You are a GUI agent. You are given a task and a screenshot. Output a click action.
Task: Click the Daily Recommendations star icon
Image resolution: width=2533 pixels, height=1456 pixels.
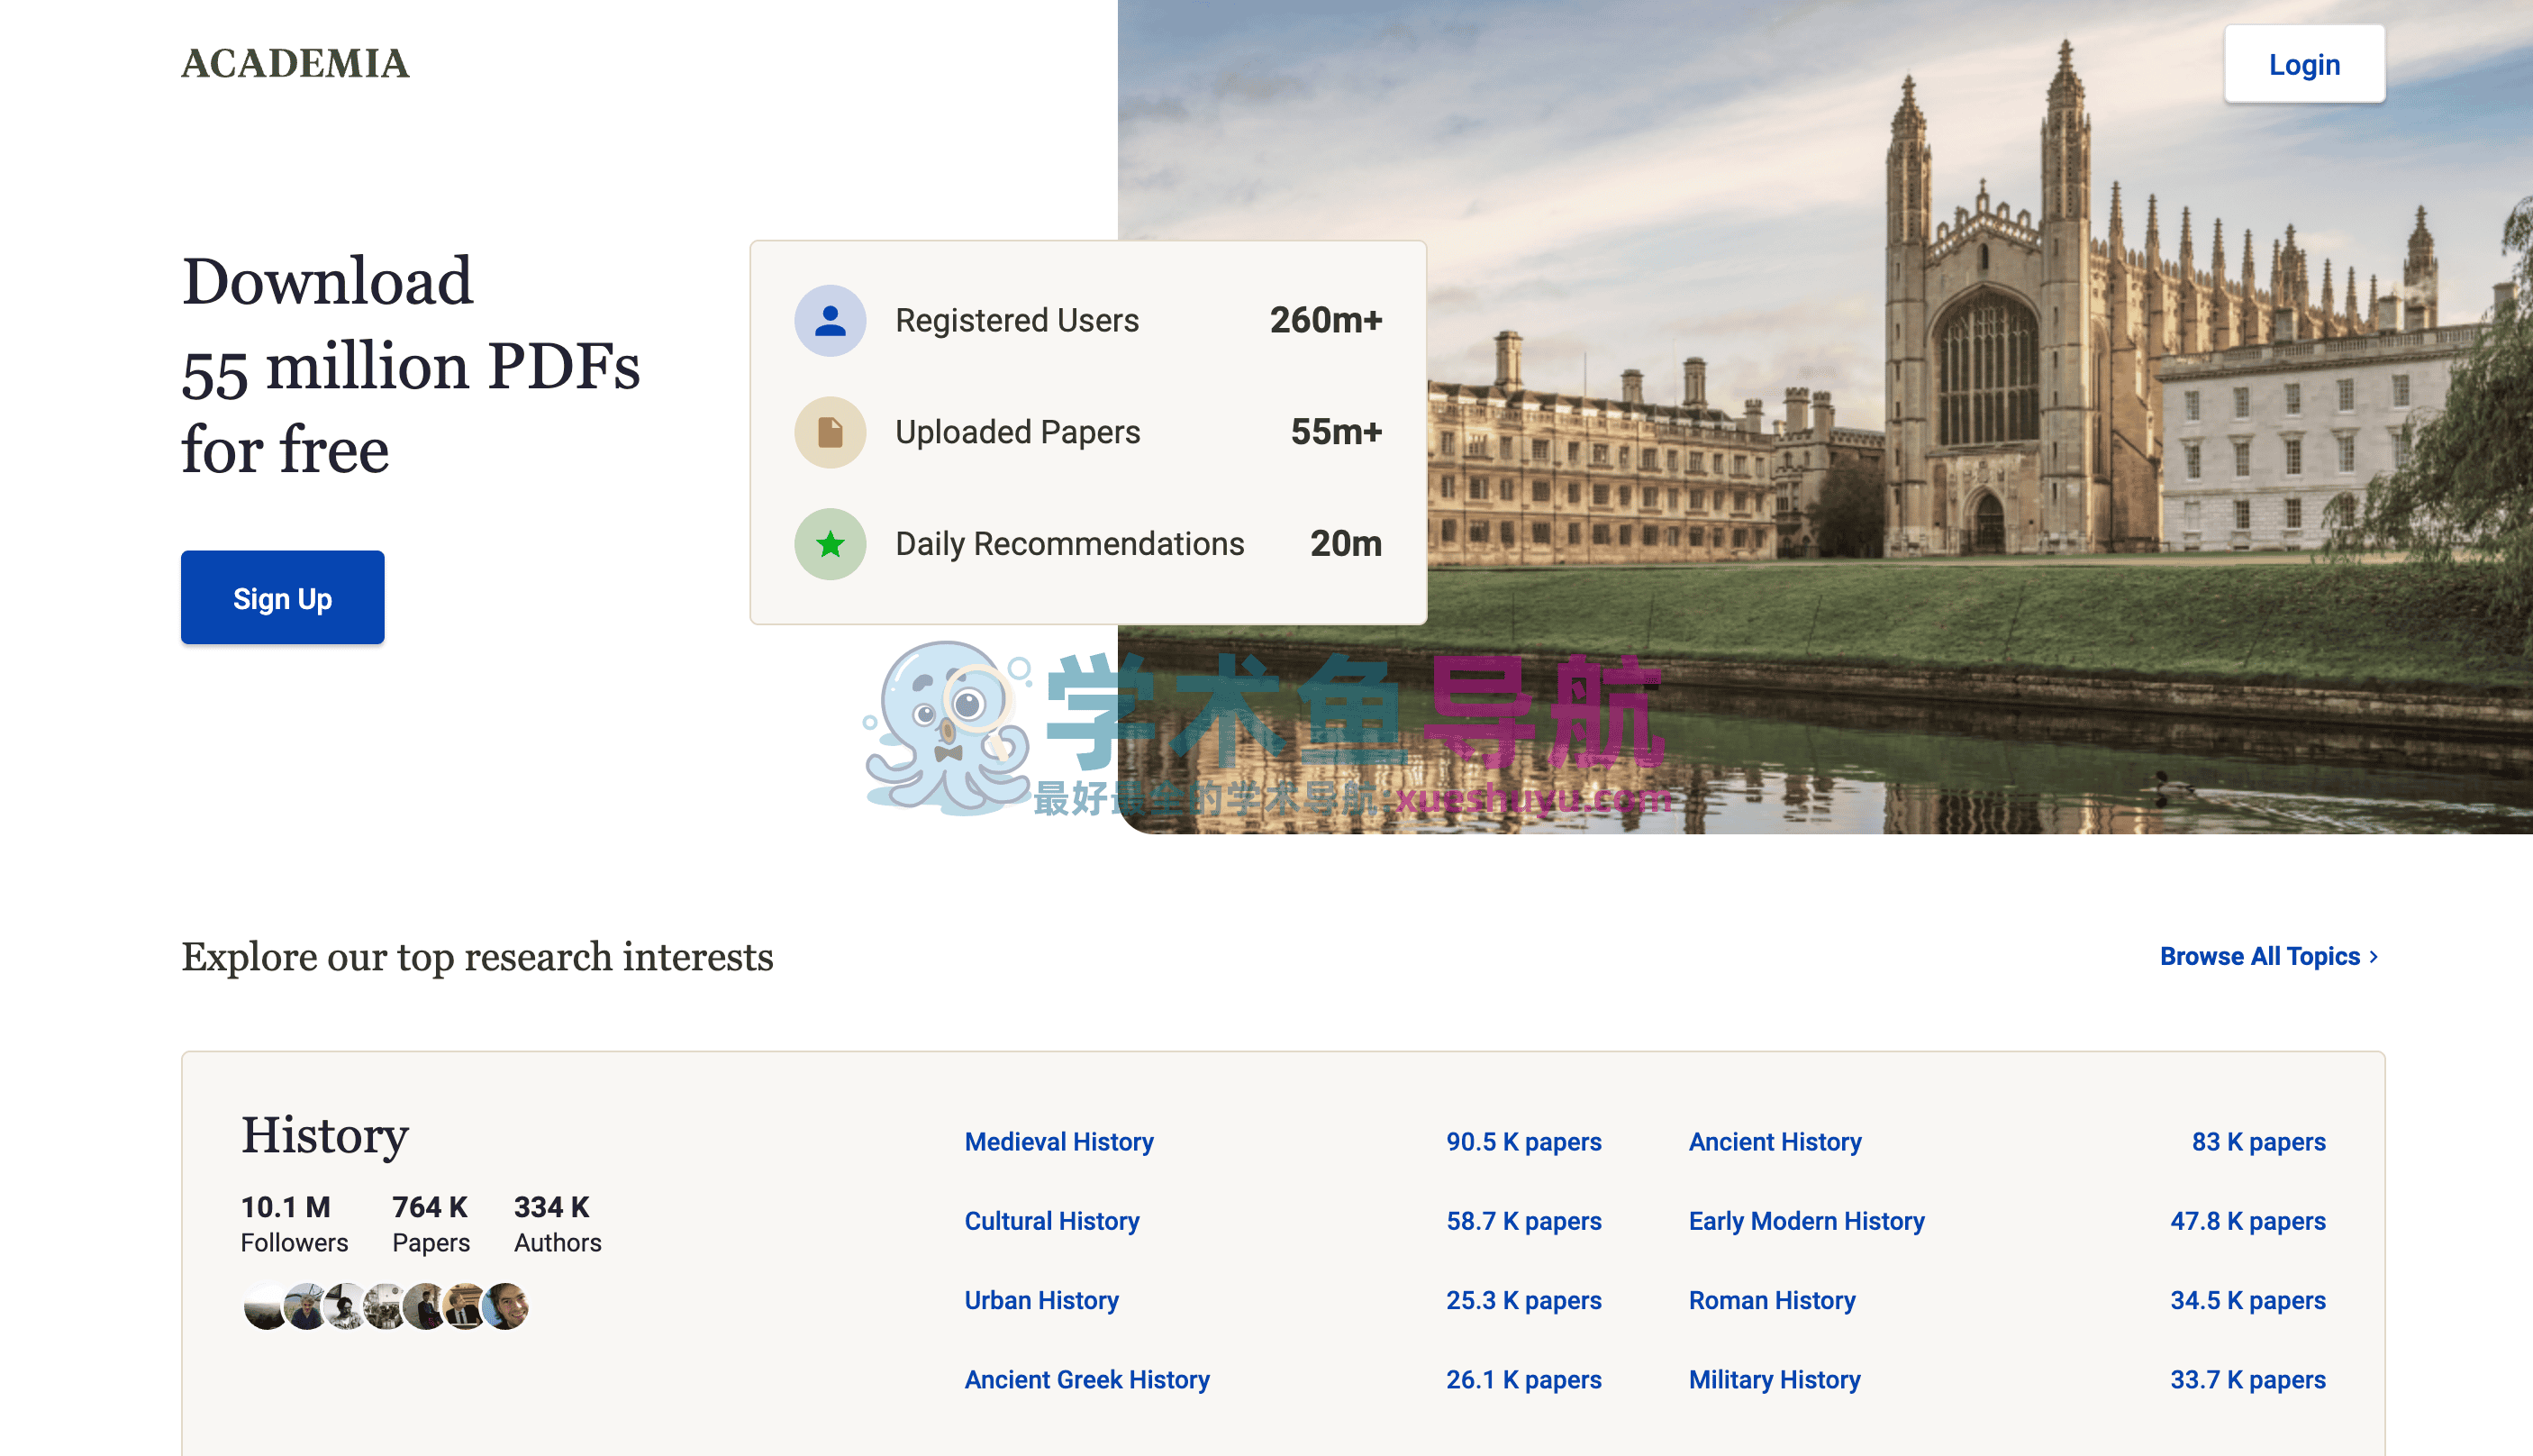[830, 544]
